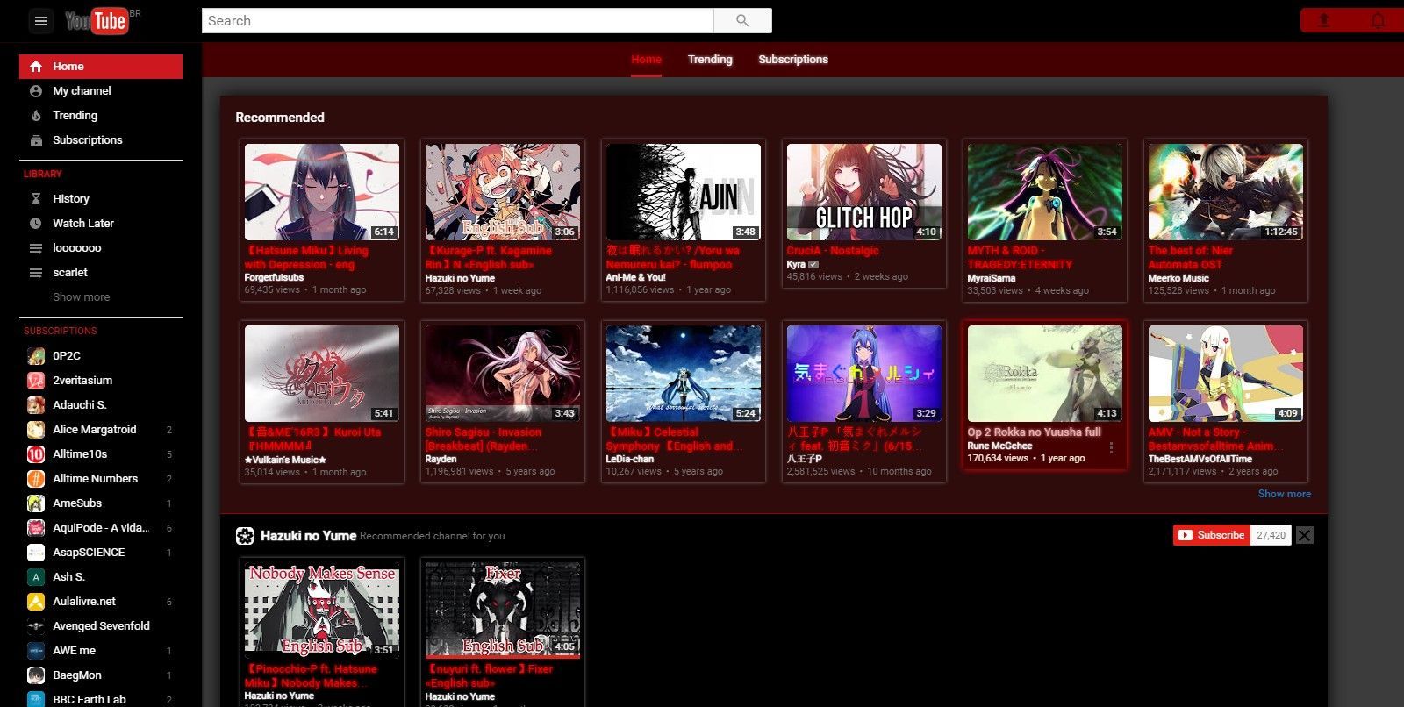This screenshot has width=1404, height=707.
Task: Click the YouTube logo
Action: point(97,20)
